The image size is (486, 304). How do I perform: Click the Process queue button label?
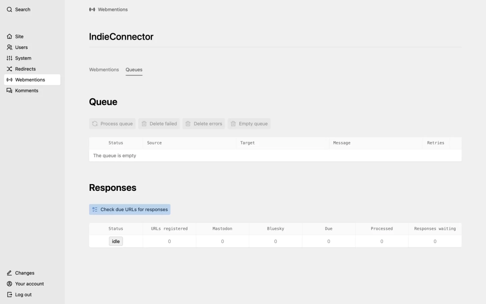[116, 124]
